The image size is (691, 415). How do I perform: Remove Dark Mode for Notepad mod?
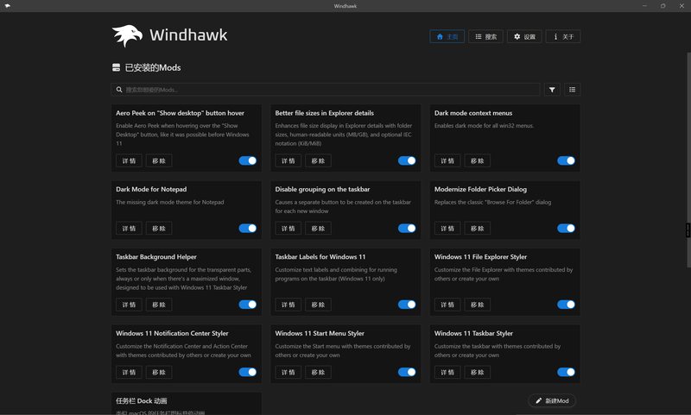point(159,229)
